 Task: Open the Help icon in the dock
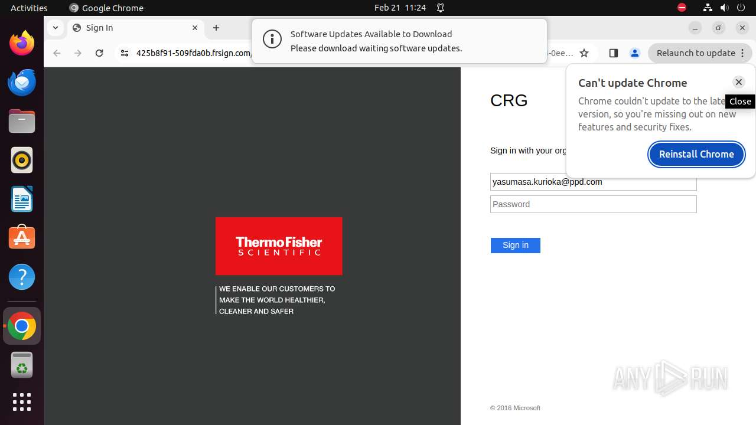click(22, 277)
